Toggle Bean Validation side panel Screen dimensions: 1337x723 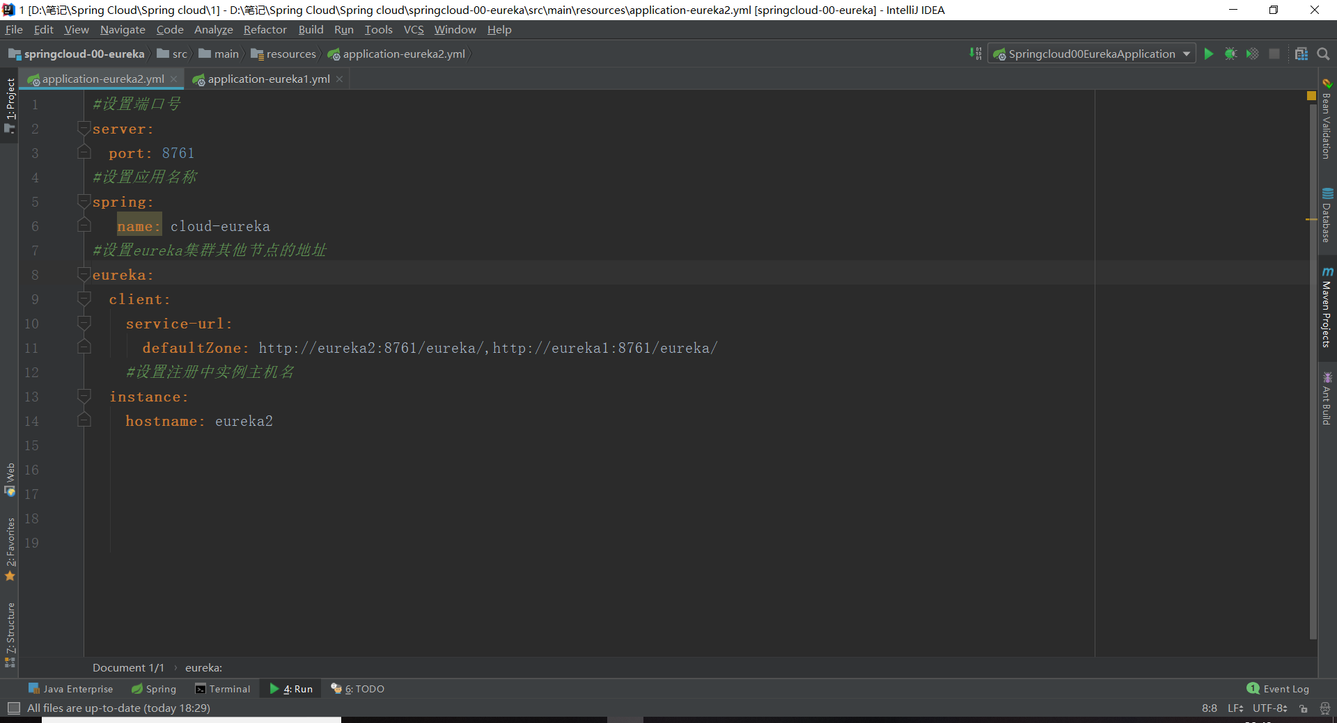[1327, 118]
